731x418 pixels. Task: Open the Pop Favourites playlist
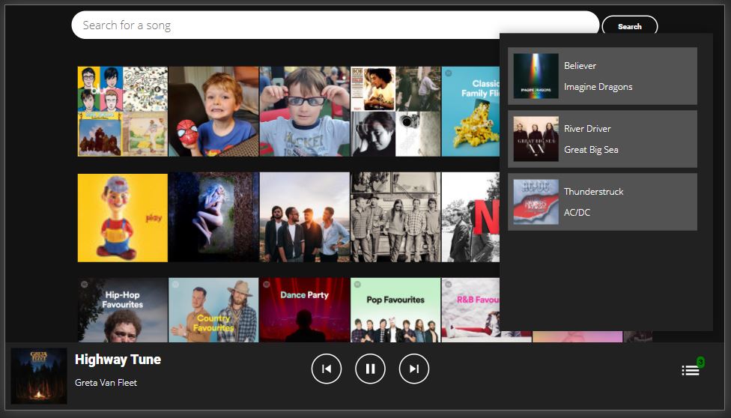(395, 310)
